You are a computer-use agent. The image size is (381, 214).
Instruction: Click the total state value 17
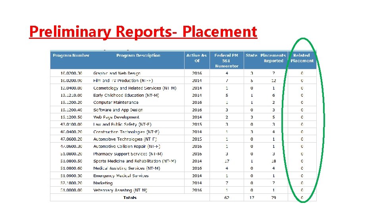252,197
